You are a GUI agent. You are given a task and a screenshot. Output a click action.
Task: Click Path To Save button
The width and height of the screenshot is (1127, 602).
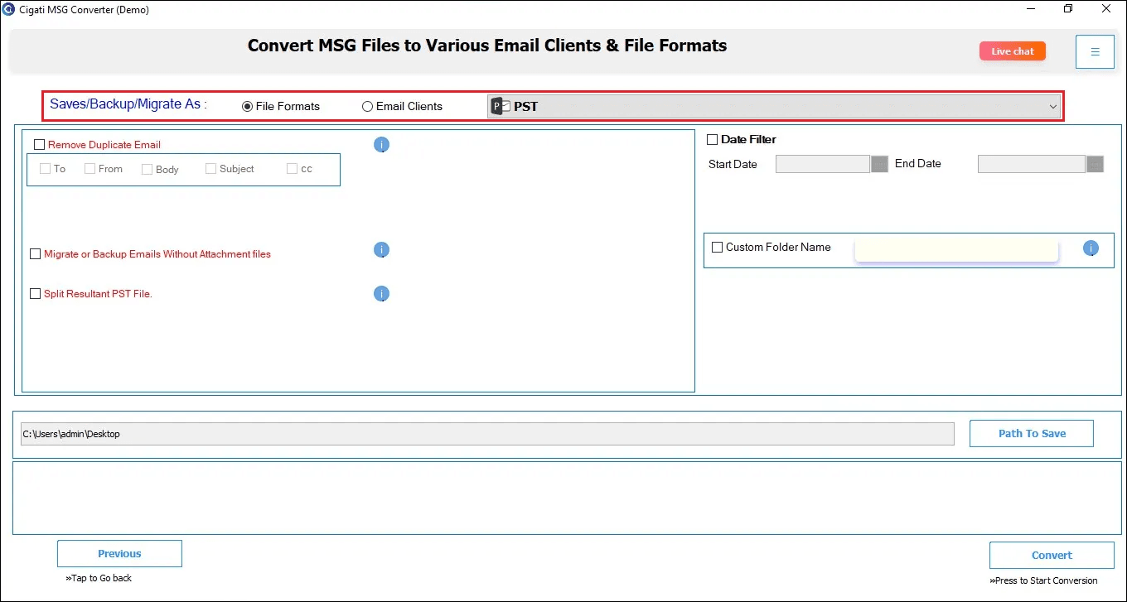tap(1031, 433)
